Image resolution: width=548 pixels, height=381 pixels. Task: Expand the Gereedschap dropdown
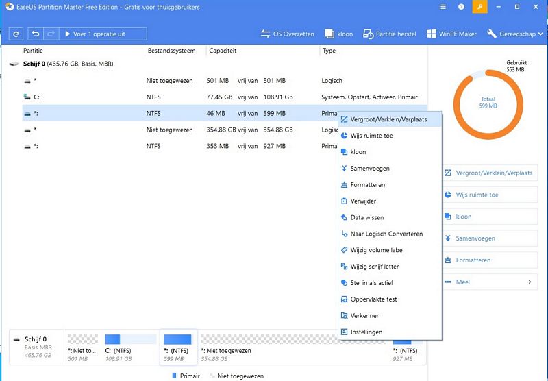click(x=515, y=34)
